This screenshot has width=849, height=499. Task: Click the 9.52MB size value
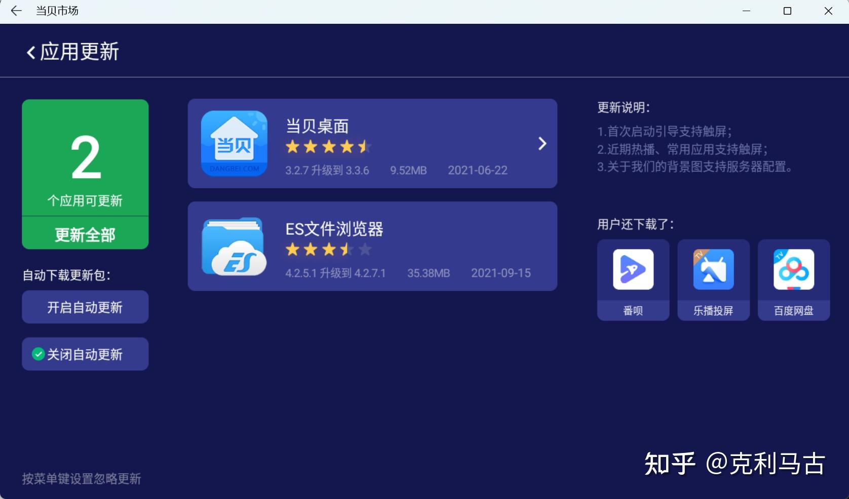[408, 171]
